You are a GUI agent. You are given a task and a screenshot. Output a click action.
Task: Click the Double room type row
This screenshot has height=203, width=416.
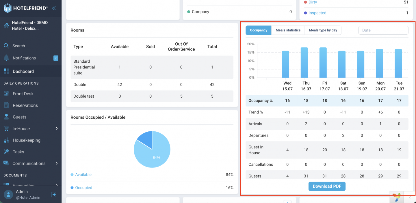pos(152,85)
